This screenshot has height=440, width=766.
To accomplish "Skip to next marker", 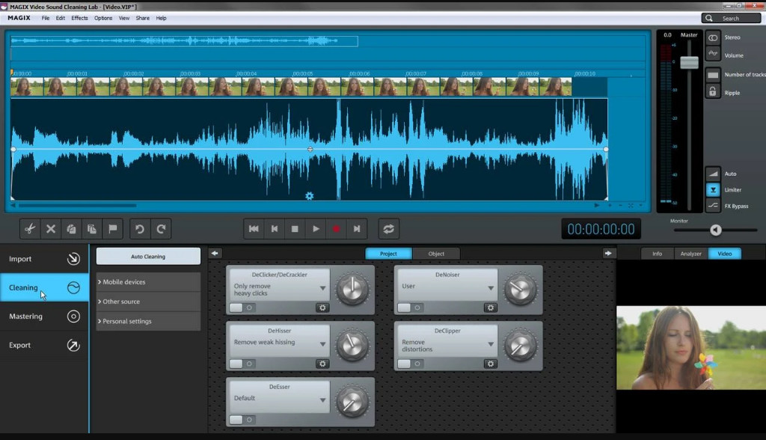I will pos(357,229).
